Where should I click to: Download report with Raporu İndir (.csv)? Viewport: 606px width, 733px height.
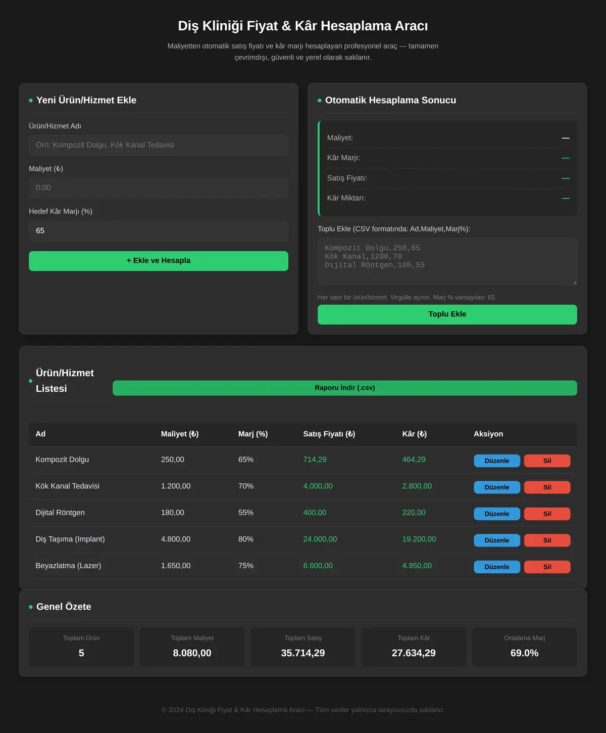tap(345, 388)
